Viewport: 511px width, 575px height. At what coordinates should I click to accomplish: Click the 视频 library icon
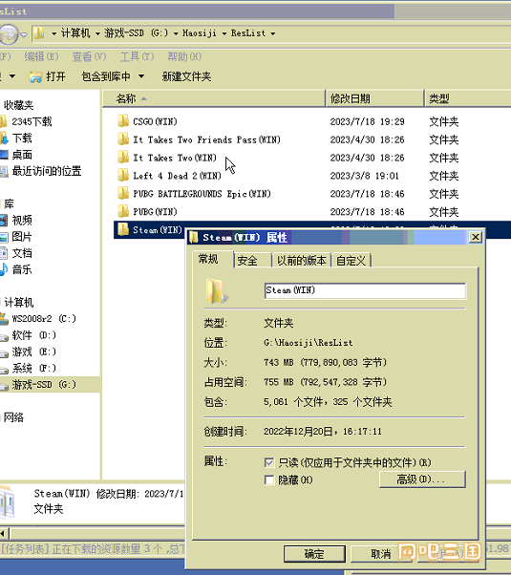click(x=4, y=220)
